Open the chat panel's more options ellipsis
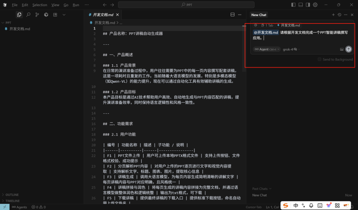358x210 pixels. tap(346, 15)
